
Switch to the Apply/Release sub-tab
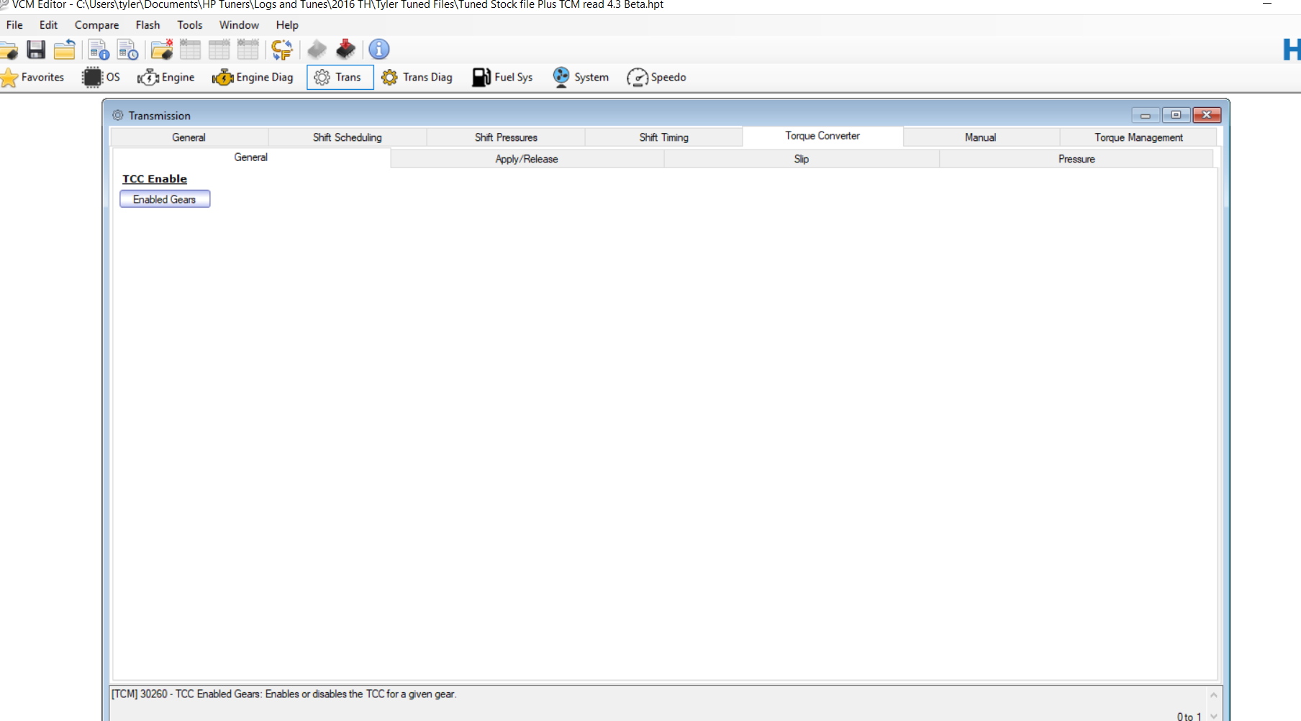point(527,159)
